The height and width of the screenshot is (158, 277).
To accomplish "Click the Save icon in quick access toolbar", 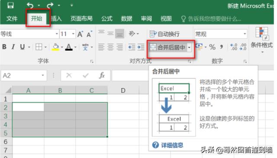I will coord(10,5).
